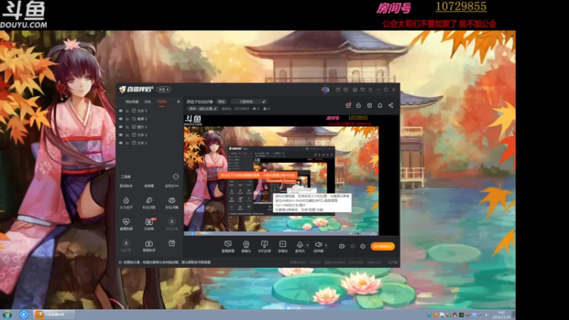
Task: Toggle the lock on the 文本 3 layer
Action: [x=127, y=134]
